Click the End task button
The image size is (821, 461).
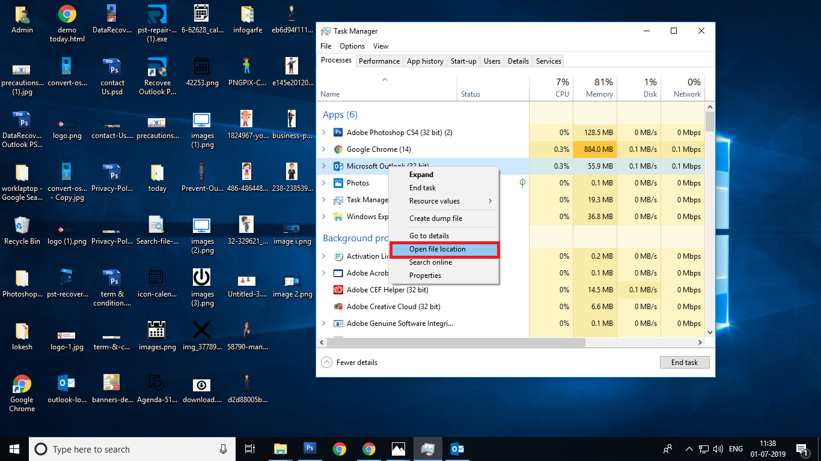pyautogui.click(x=685, y=363)
